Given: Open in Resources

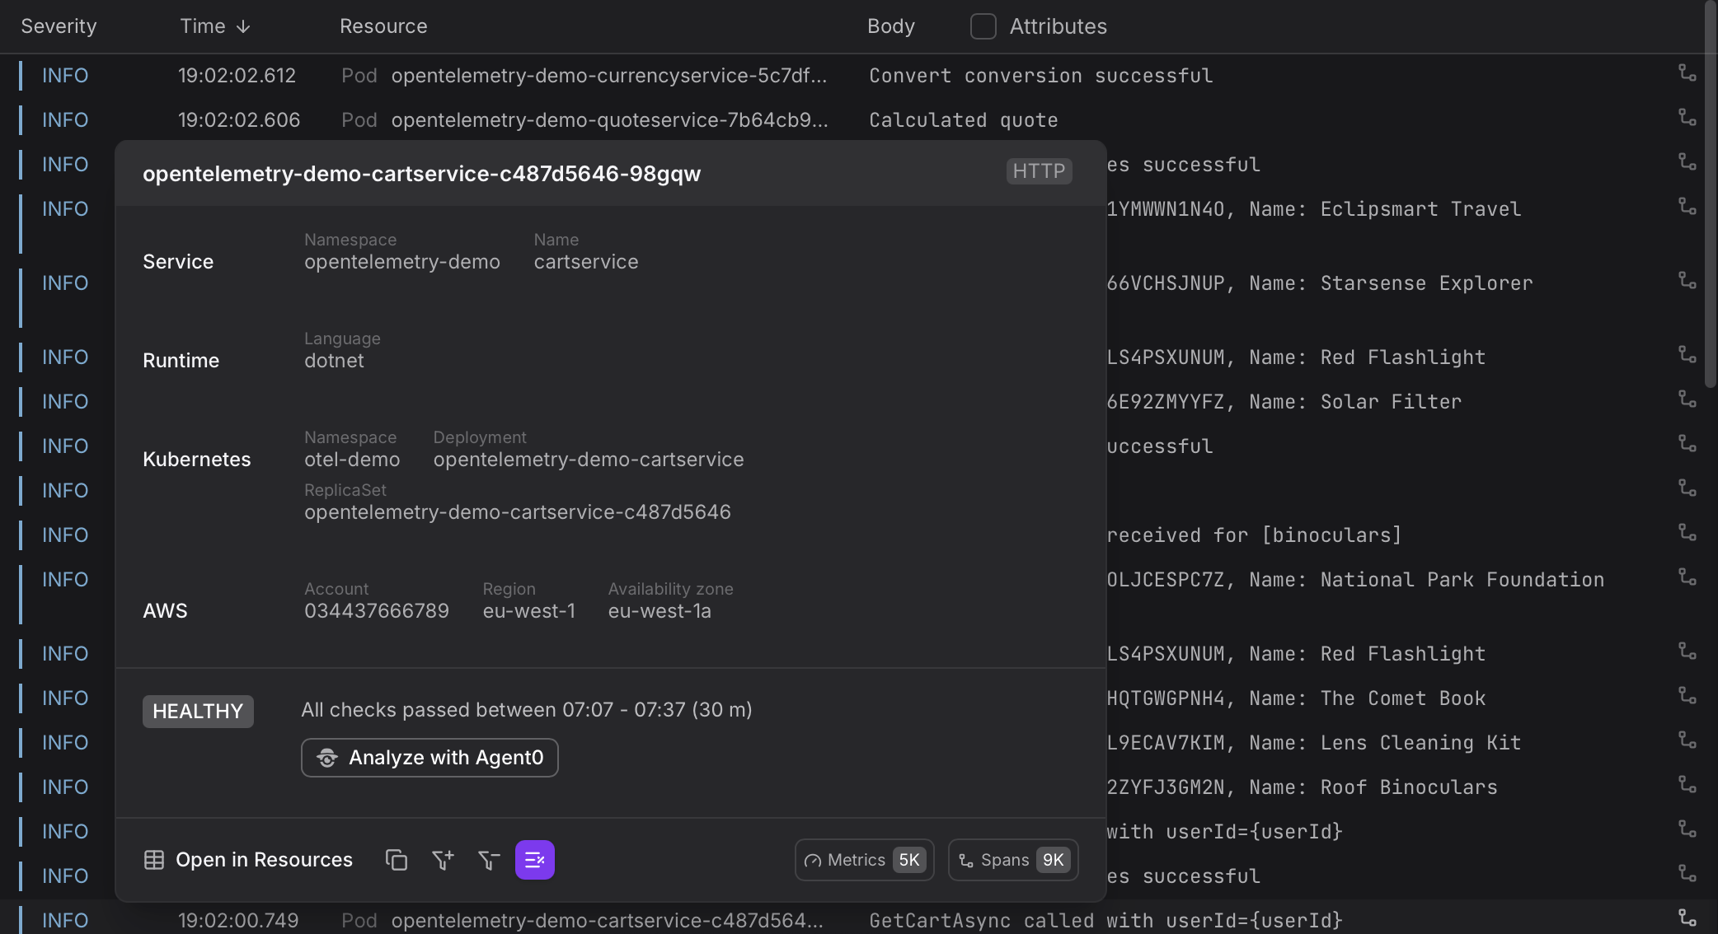Looking at the screenshot, I should click(264, 860).
